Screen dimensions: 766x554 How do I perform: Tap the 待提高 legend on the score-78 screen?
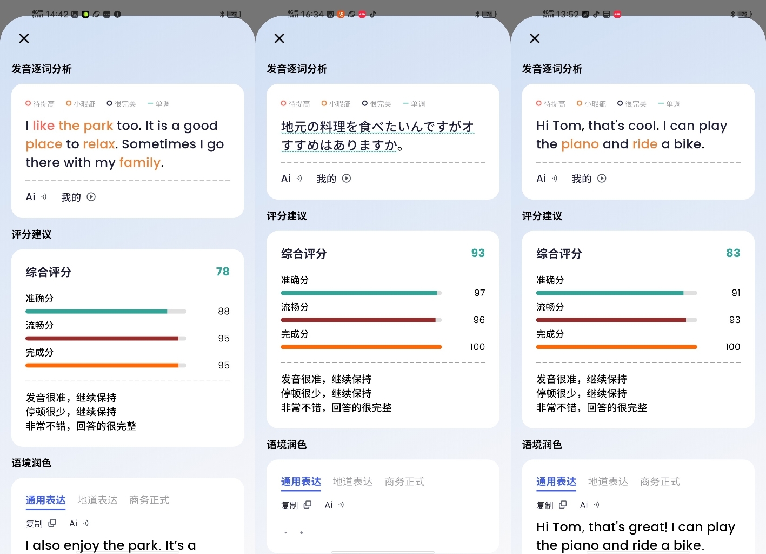click(x=40, y=104)
